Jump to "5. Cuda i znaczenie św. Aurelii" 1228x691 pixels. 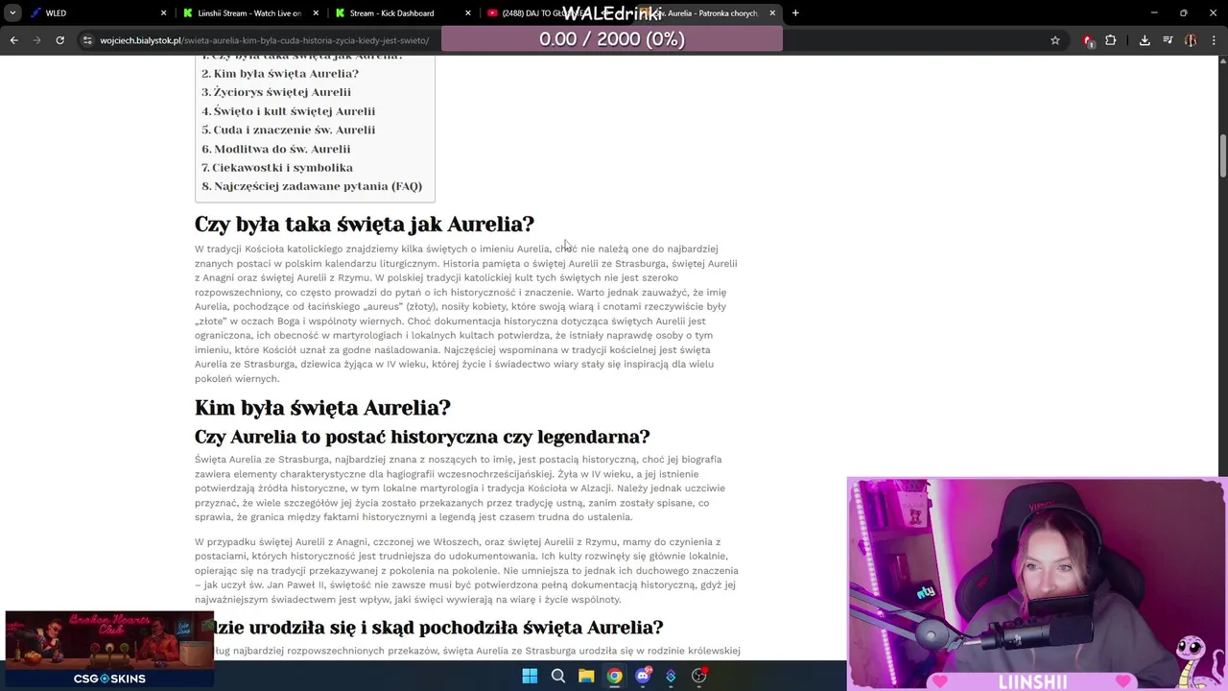[x=288, y=130]
